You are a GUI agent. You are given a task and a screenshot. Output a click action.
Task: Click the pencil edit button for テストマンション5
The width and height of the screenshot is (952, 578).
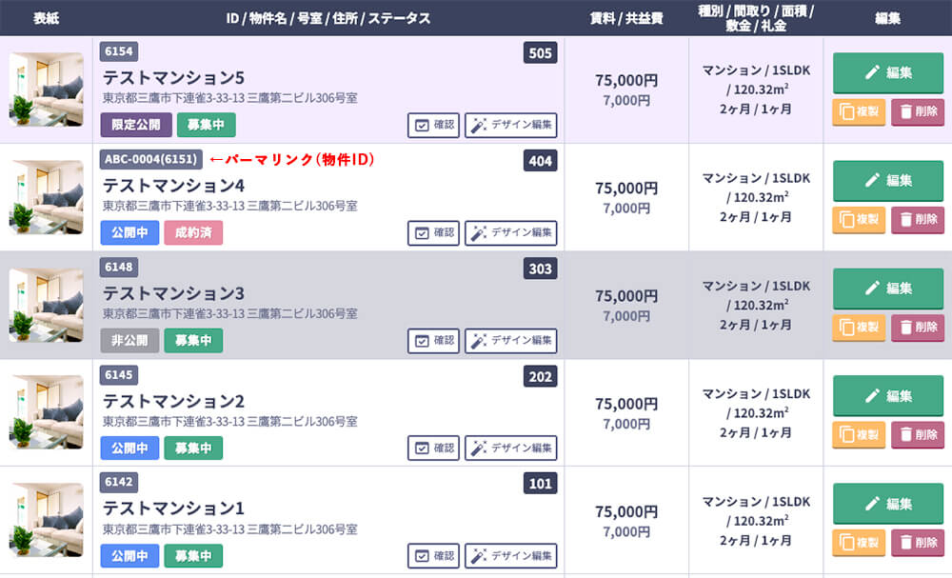pos(888,72)
